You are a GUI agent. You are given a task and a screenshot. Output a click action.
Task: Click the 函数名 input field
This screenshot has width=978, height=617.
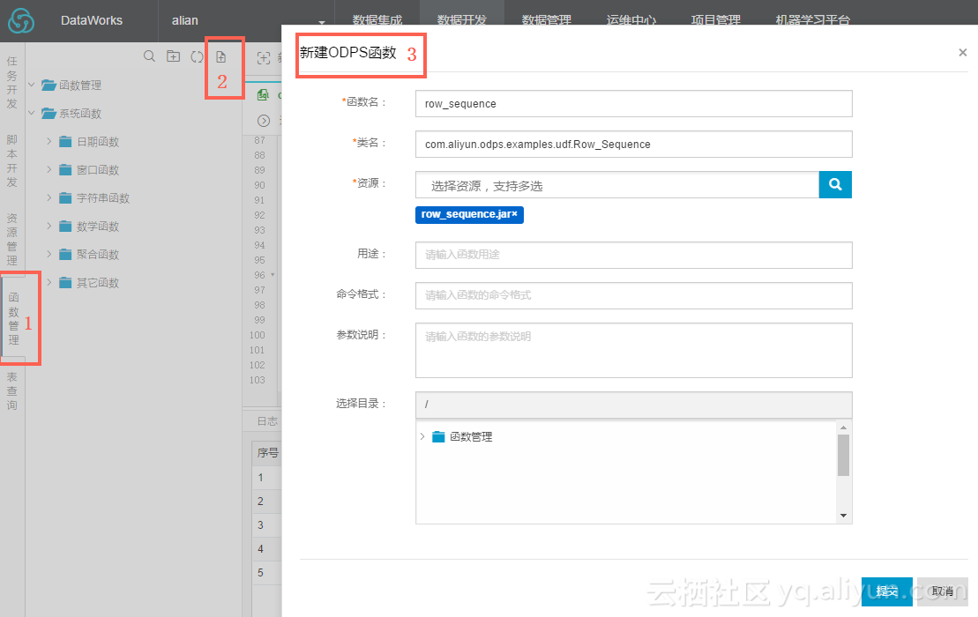(634, 103)
